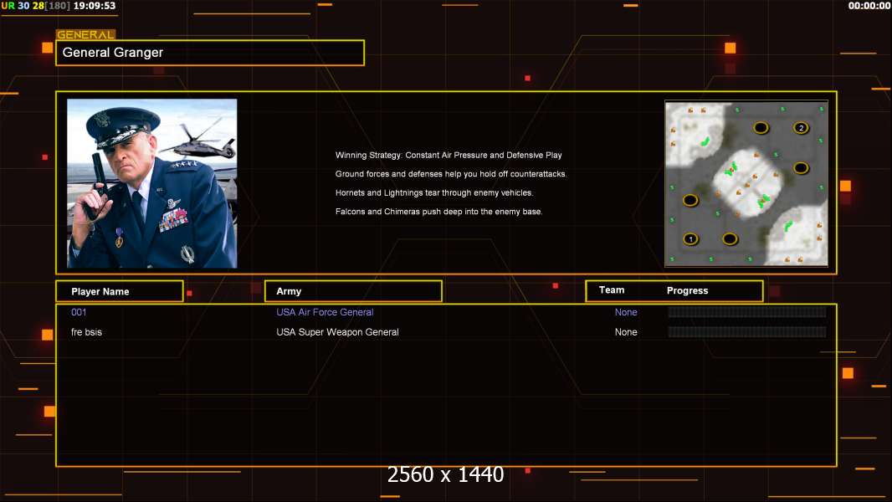The image size is (892, 502).
Task: Click the 19:09:53 clock readout
Action: click(95, 6)
